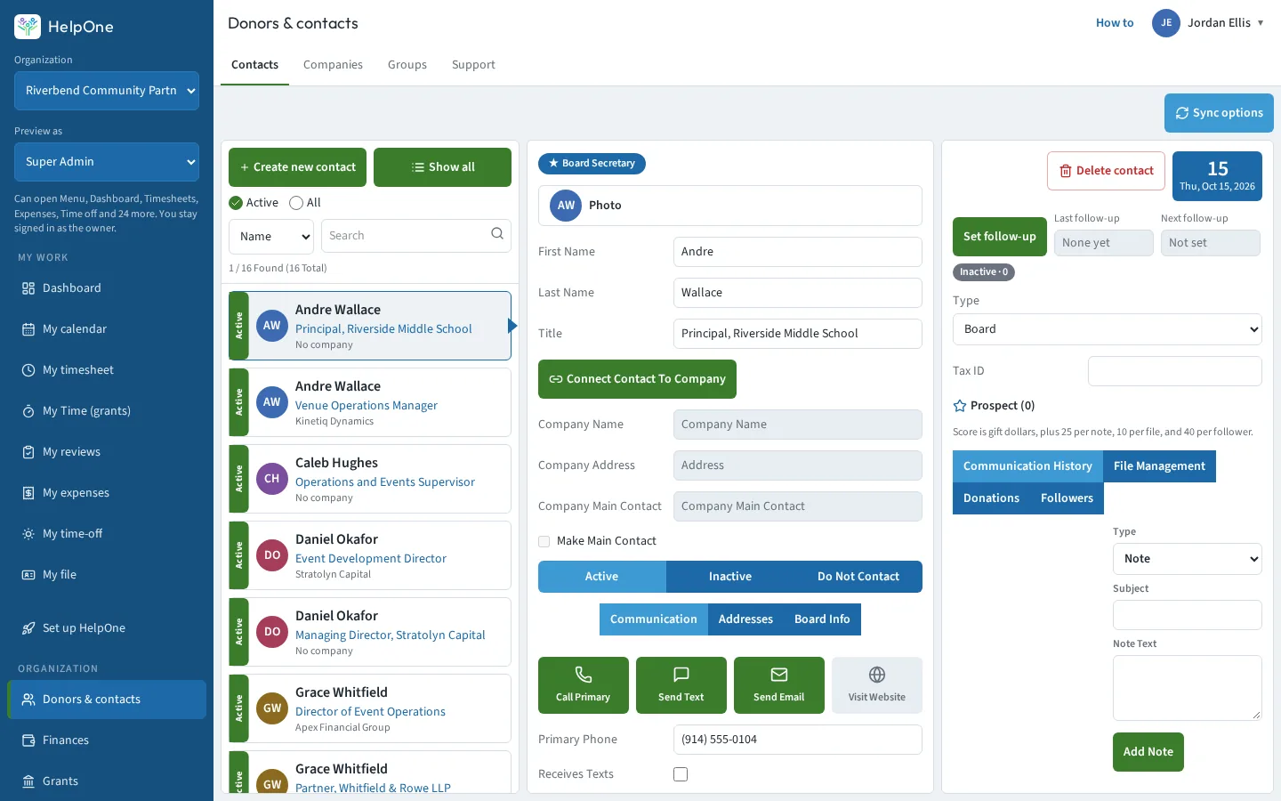Switch to the Companies tab

click(x=333, y=65)
